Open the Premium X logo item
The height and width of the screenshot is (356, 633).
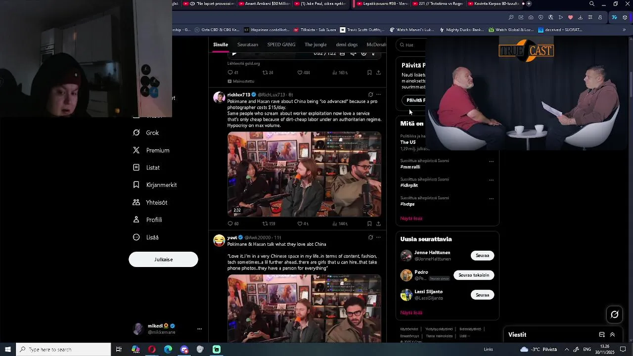[151, 150]
